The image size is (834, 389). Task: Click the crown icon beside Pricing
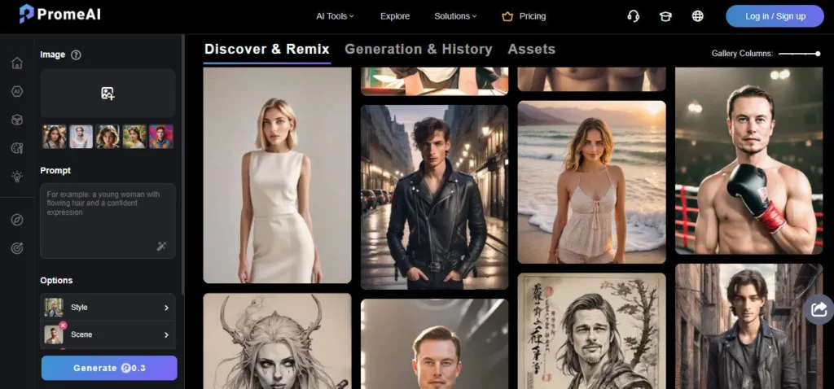click(x=507, y=16)
